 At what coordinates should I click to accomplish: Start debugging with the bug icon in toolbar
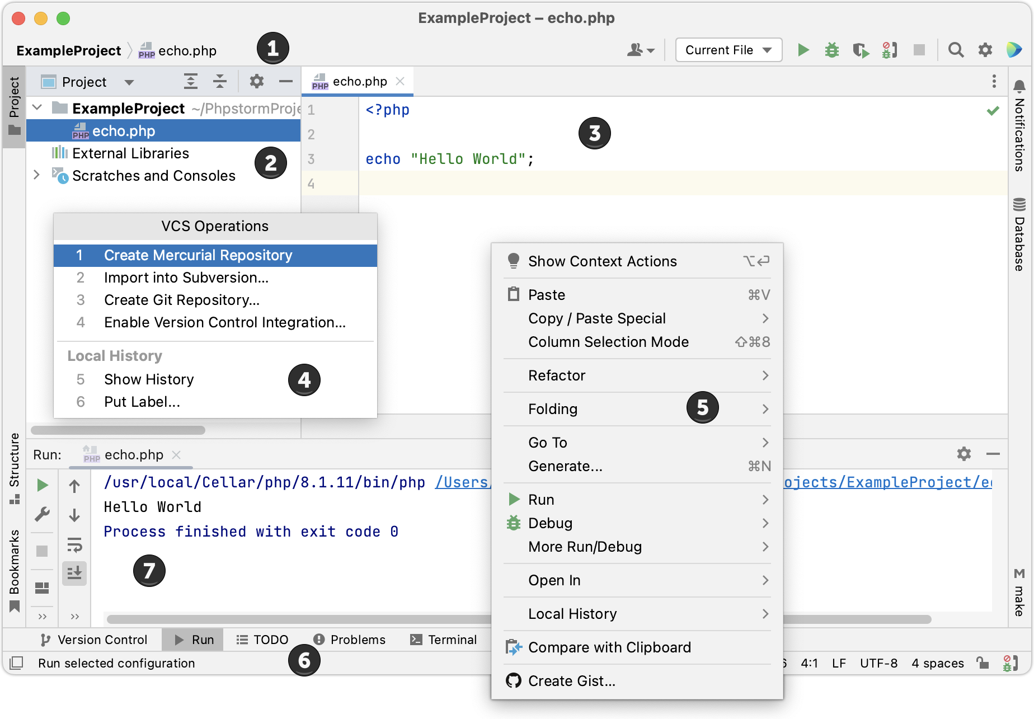pyautogui.click(x=832, y=50)
